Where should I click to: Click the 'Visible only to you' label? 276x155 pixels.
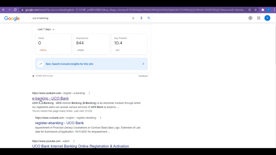point(44,76)
